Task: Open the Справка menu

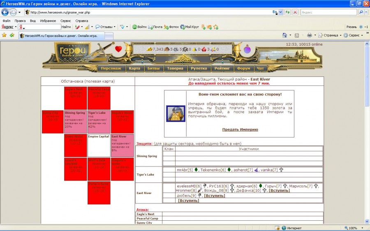Action: click(x=82, y=21)
